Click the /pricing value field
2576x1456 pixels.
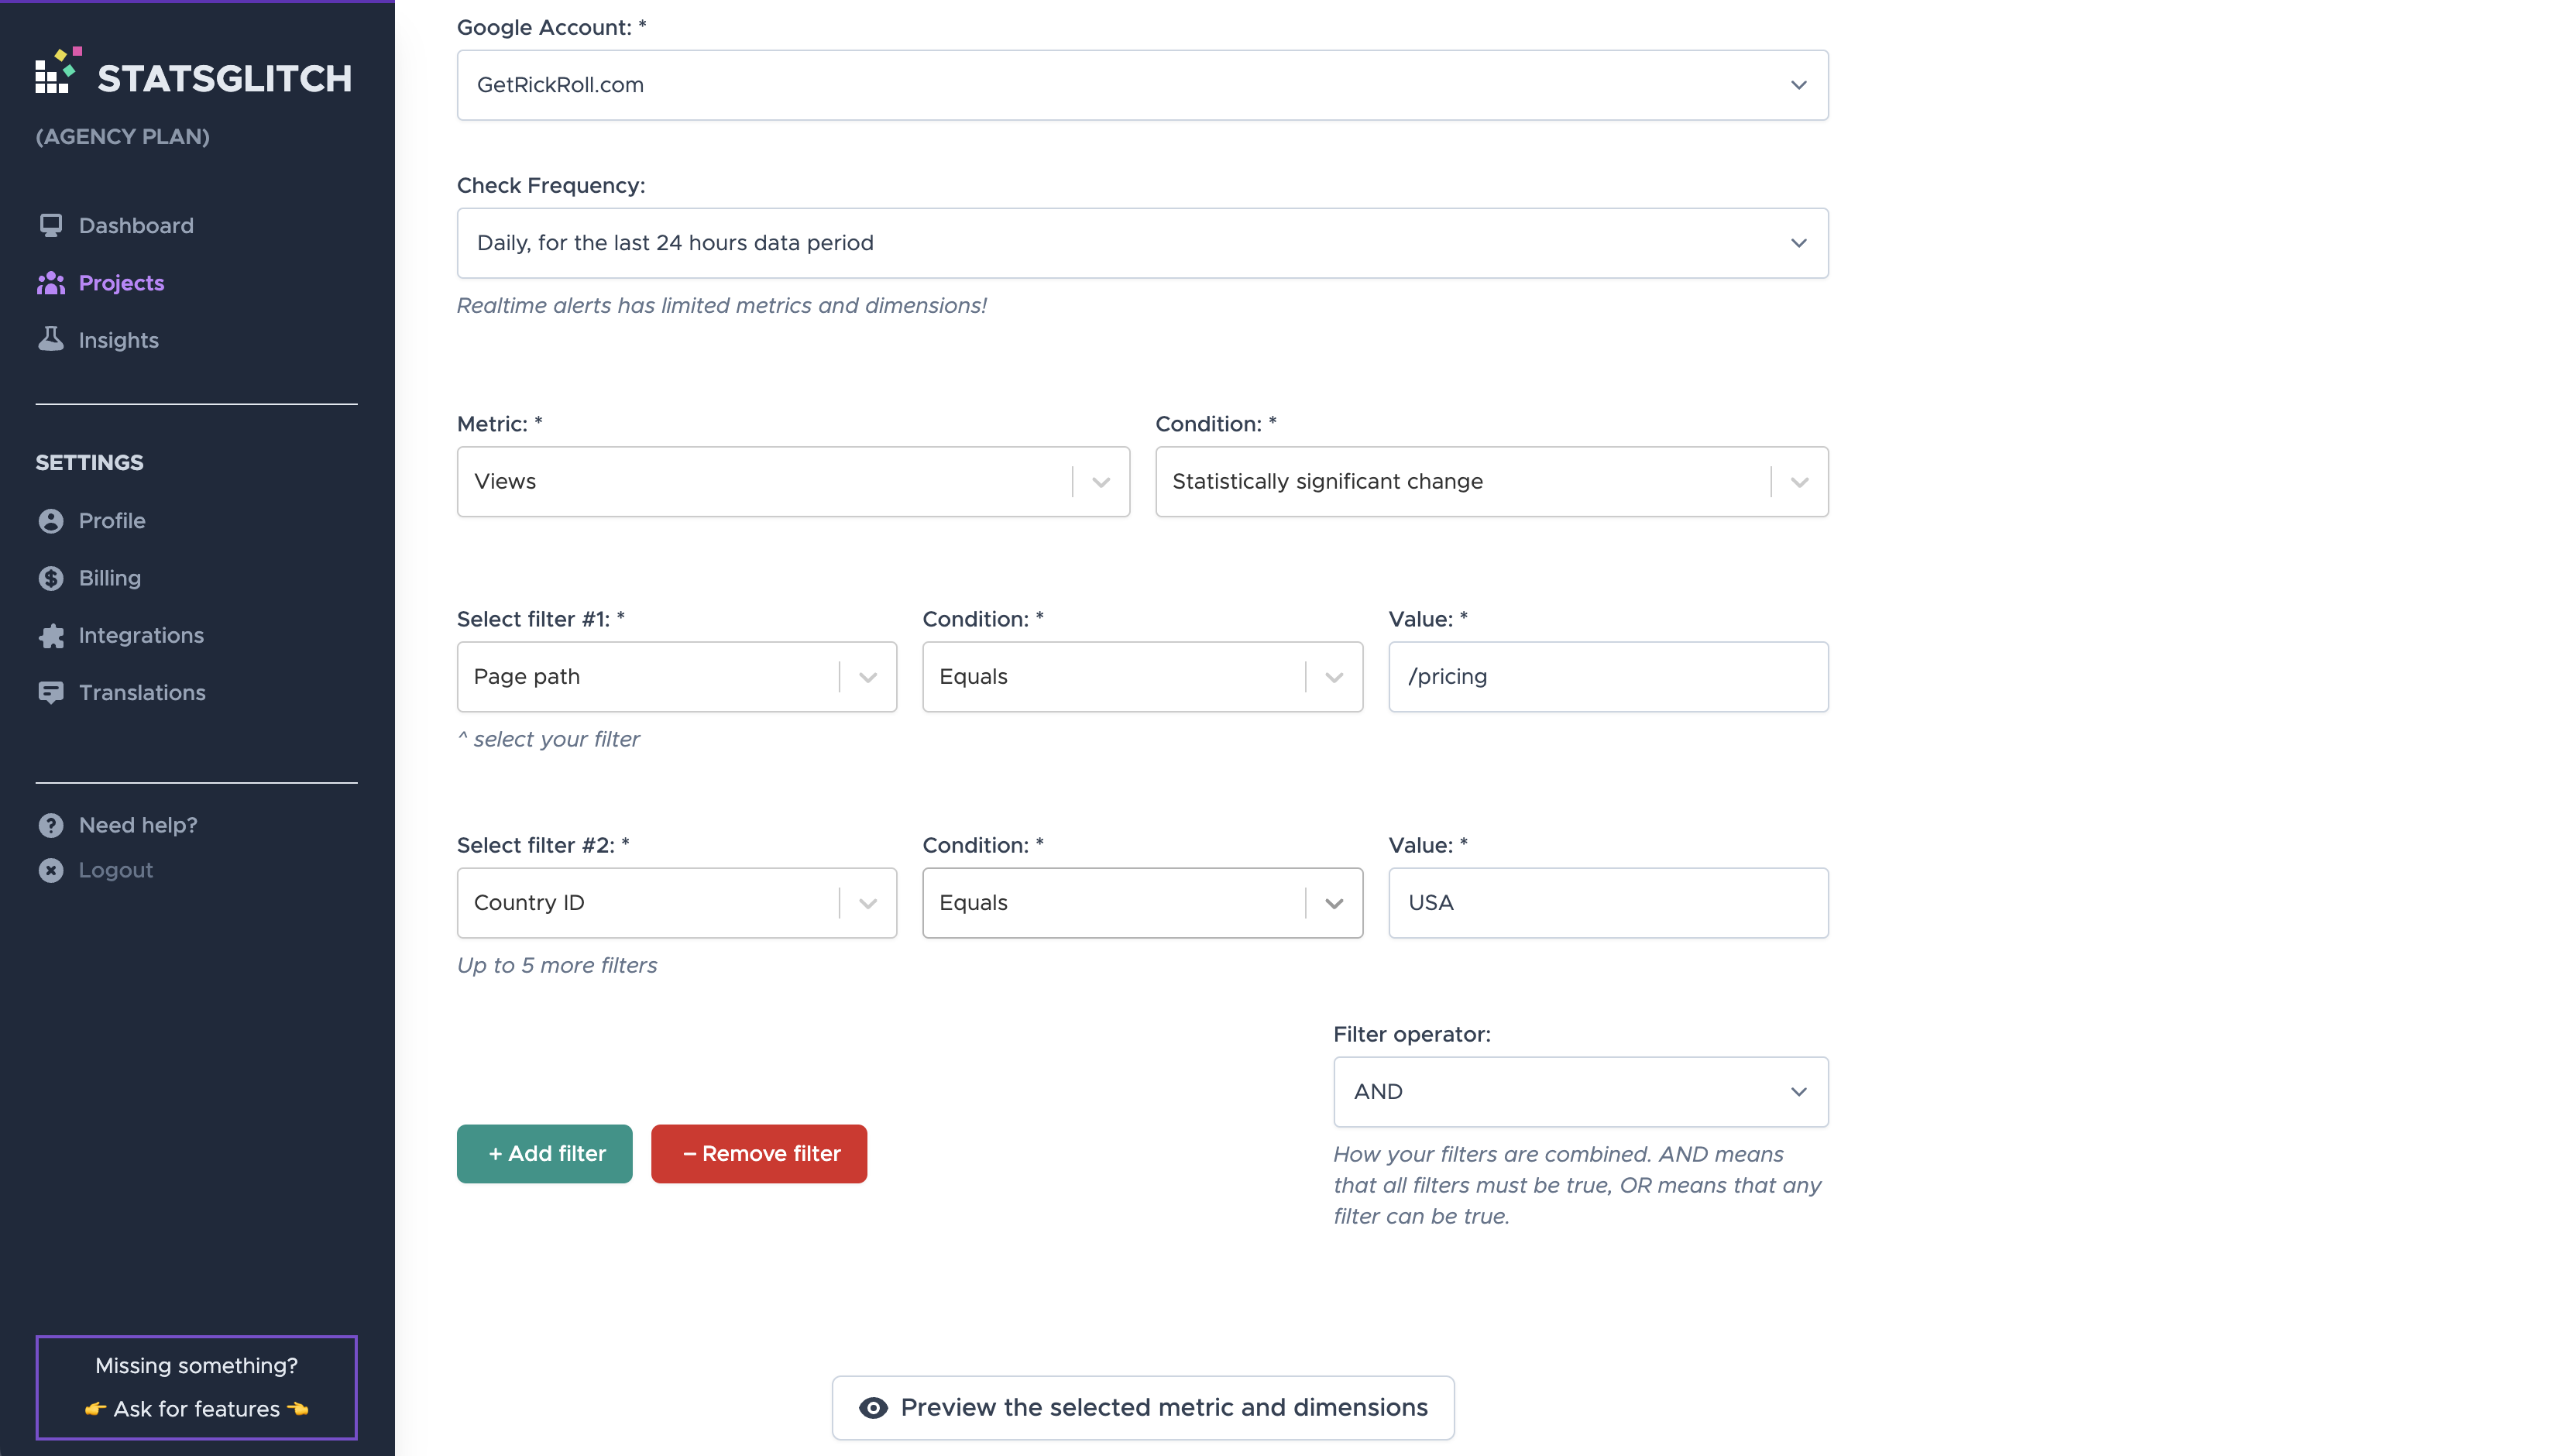coord(1608,677)
